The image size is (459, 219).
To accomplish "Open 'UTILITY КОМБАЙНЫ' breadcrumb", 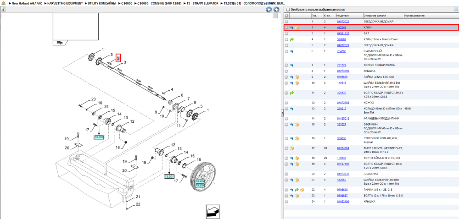I will [x=102, y=3].
